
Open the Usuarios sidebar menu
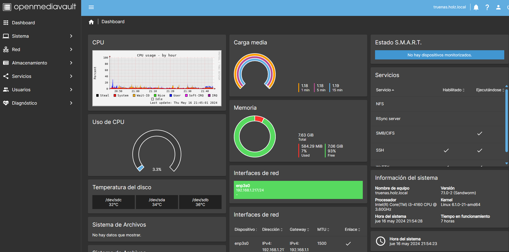(40, 90)
